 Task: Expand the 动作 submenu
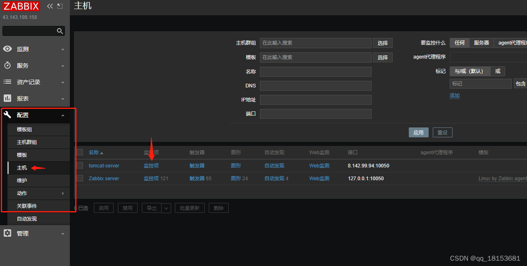(63, 193)
